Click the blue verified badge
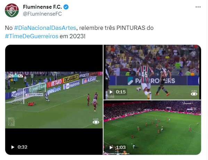This screenshot has width=208, height=160. coord(66,7)
